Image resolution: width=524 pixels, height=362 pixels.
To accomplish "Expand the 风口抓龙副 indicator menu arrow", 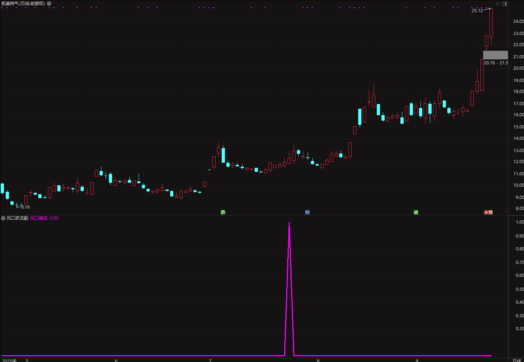I will [3, 218].
